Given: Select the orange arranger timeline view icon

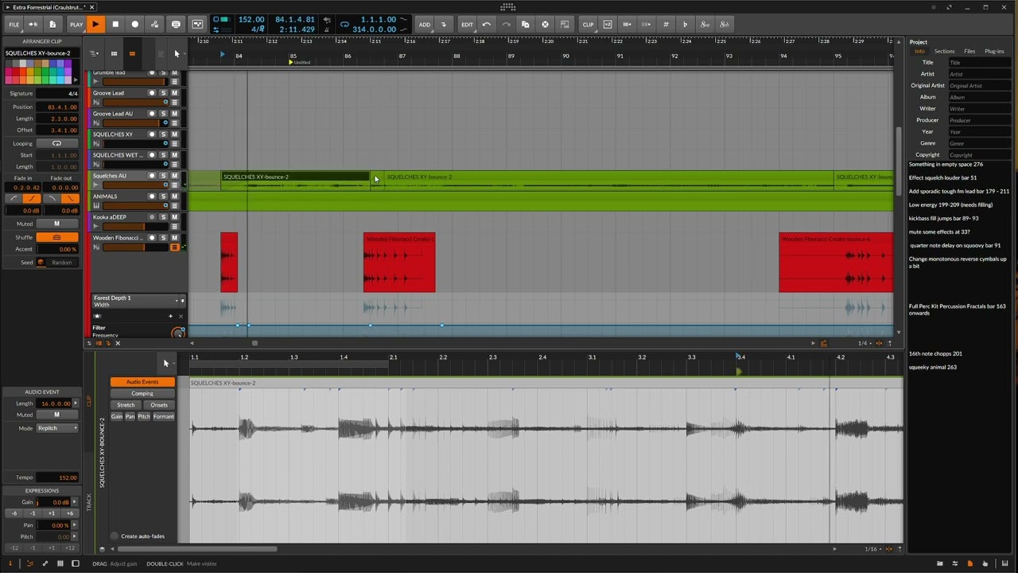Looking at the screenshot, I should [132, 53].
